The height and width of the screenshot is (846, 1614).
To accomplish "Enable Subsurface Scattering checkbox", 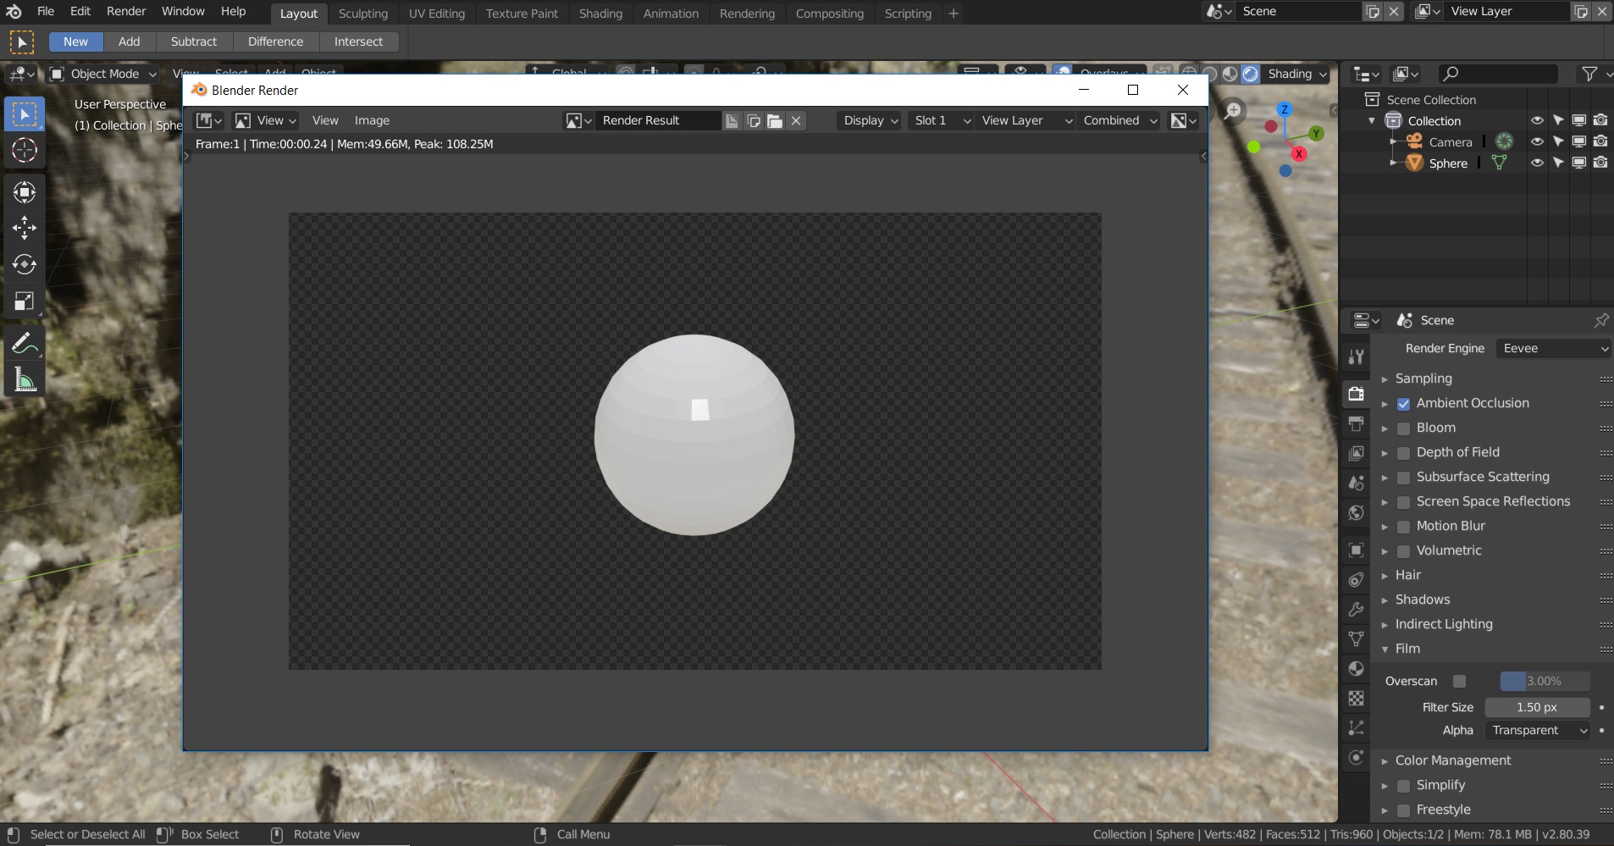I will pos(1403,478).
